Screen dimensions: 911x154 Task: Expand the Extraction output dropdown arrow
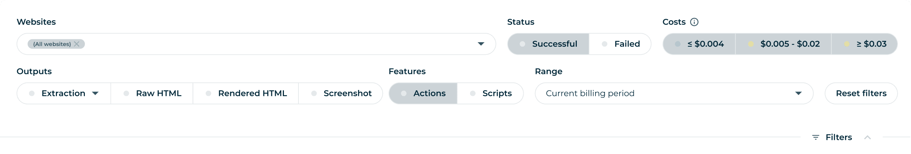(95, 93)
